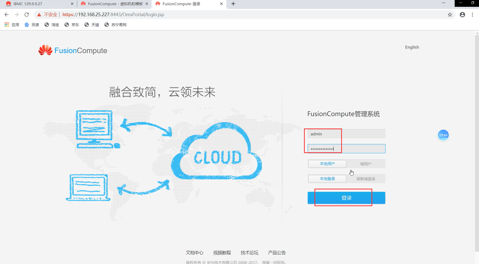Click the round blue 39:44 timer badge
The image size is (479, 264).
(x=443, y=135)
